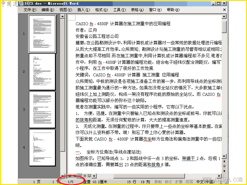Screen dimensions: 247x185
Task: Click line starting 2. 无纸化测量
Action: tap(149, 126)
